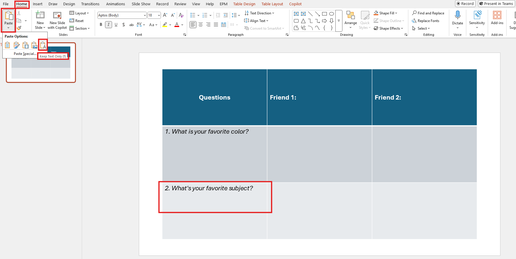Select Keep Source Formatting paste icon
This screenshot has height=259, width=516.
pyautogui.click(x=17, y=45)
